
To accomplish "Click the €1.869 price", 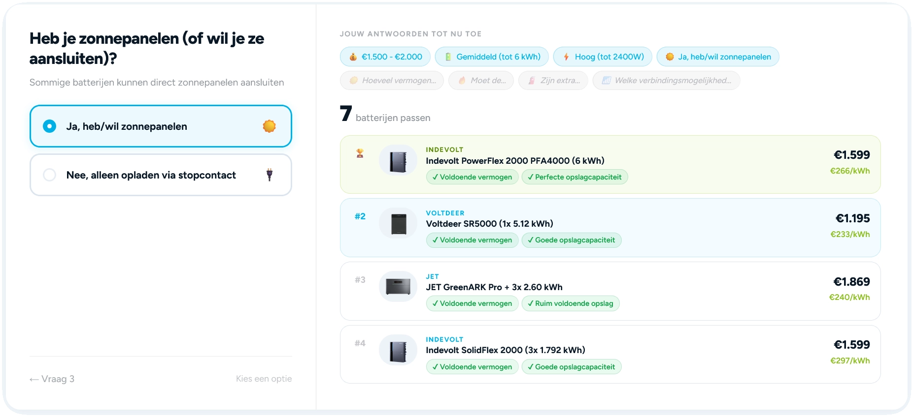I will (851, 282).
